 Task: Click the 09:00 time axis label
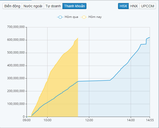27,120
